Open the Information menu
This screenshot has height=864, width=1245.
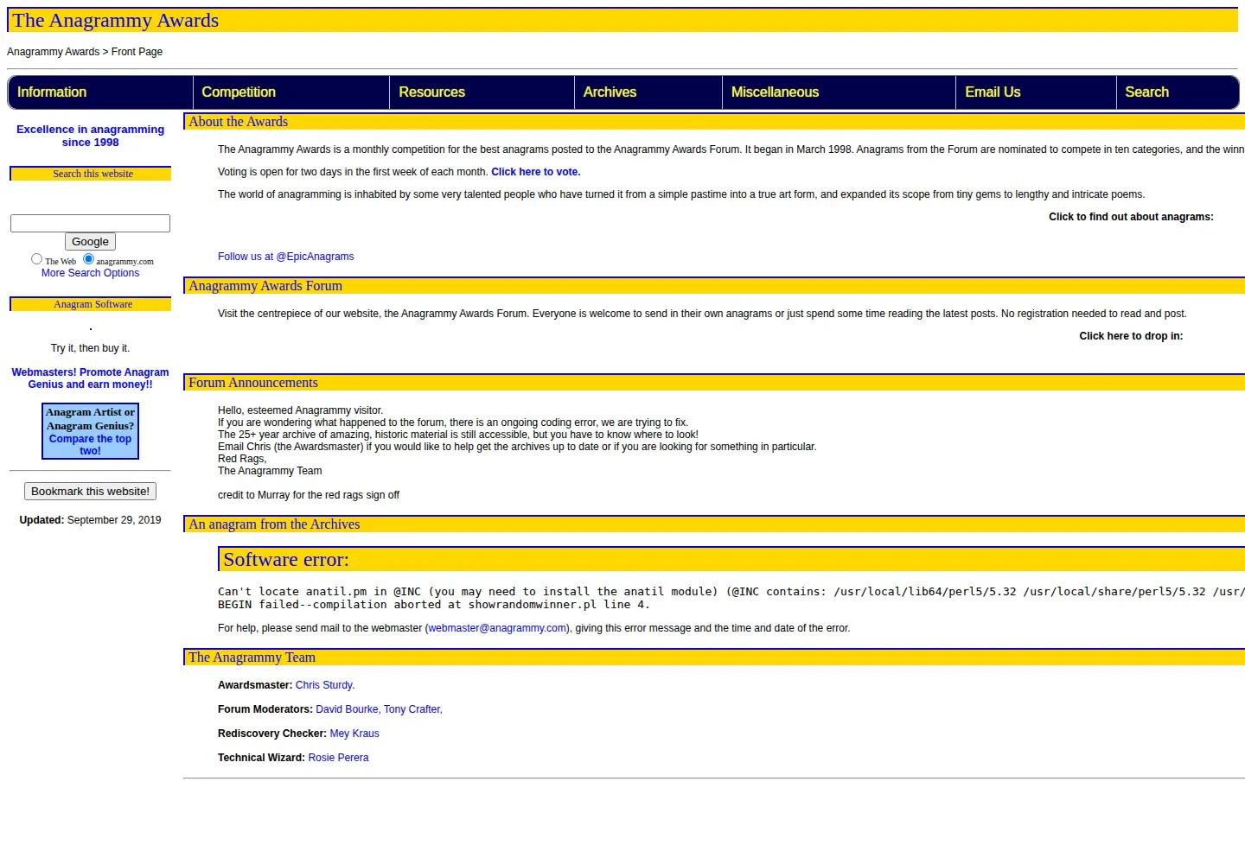tap(100, 92)
